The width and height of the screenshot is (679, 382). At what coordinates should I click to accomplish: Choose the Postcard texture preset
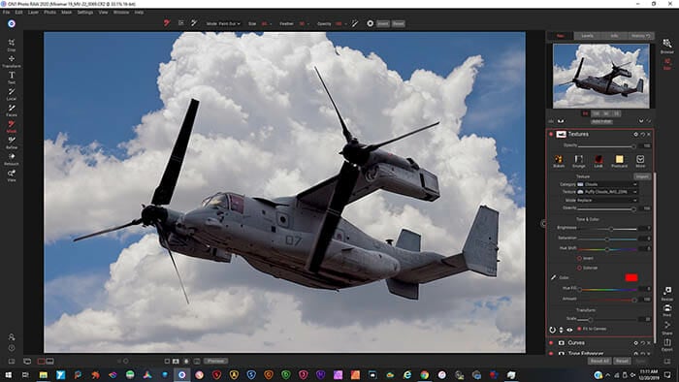click(x=619, y=160)
